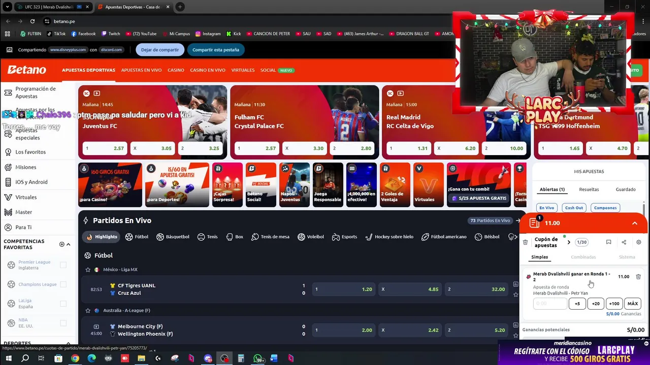Pick Juventus FC win odds 2.57
The width and height of the screenshot is (650, 365).
pyautogui.click(x=105, y=149)
